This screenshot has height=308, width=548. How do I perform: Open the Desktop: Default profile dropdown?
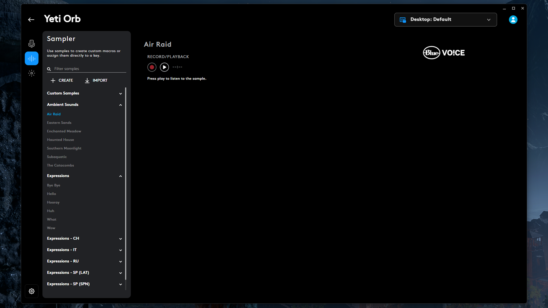click(x=446, y=20)
